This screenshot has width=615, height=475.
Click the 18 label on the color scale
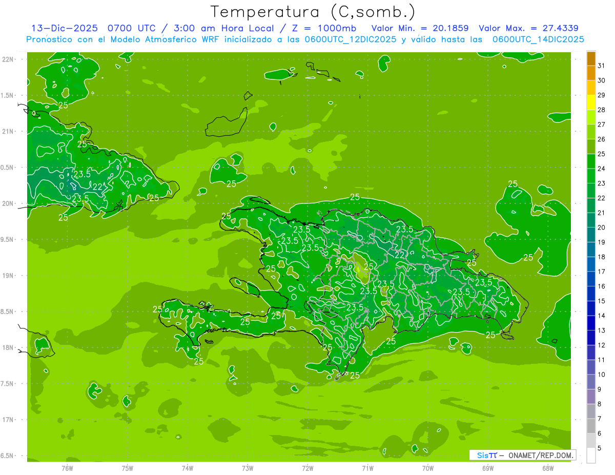point(601,257)
